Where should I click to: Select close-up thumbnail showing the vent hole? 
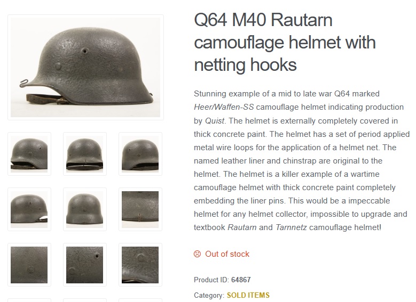click(84, 265)
